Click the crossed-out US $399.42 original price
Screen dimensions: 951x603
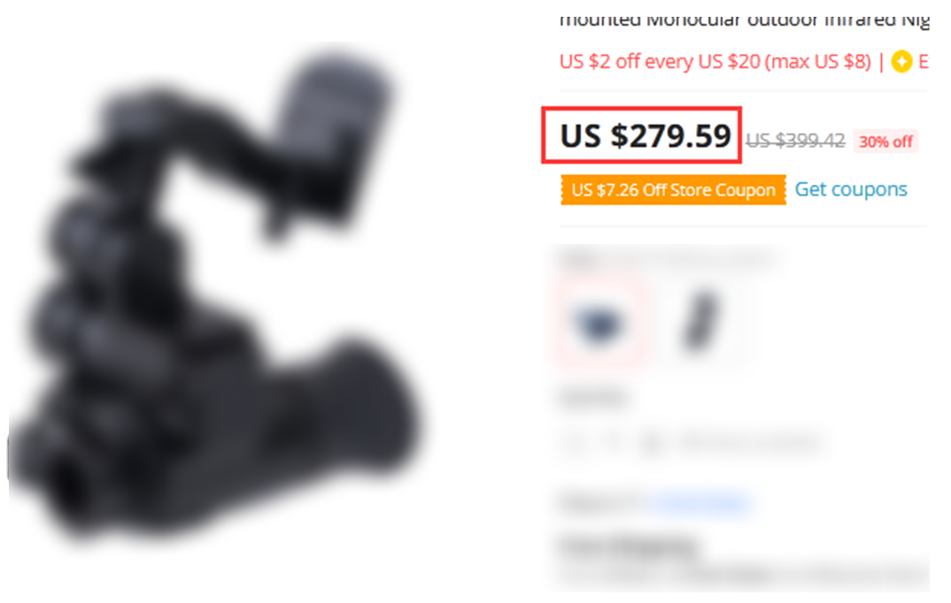click(x=795, y=141)
